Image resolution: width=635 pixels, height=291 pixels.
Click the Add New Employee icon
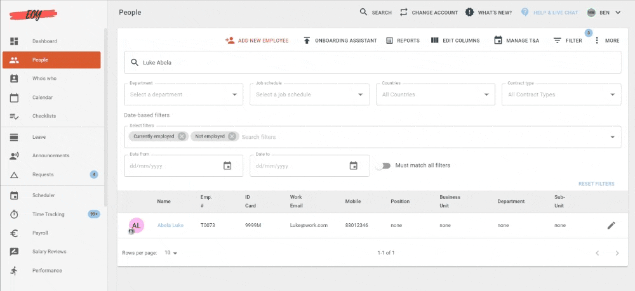click(x=230, y=41)
